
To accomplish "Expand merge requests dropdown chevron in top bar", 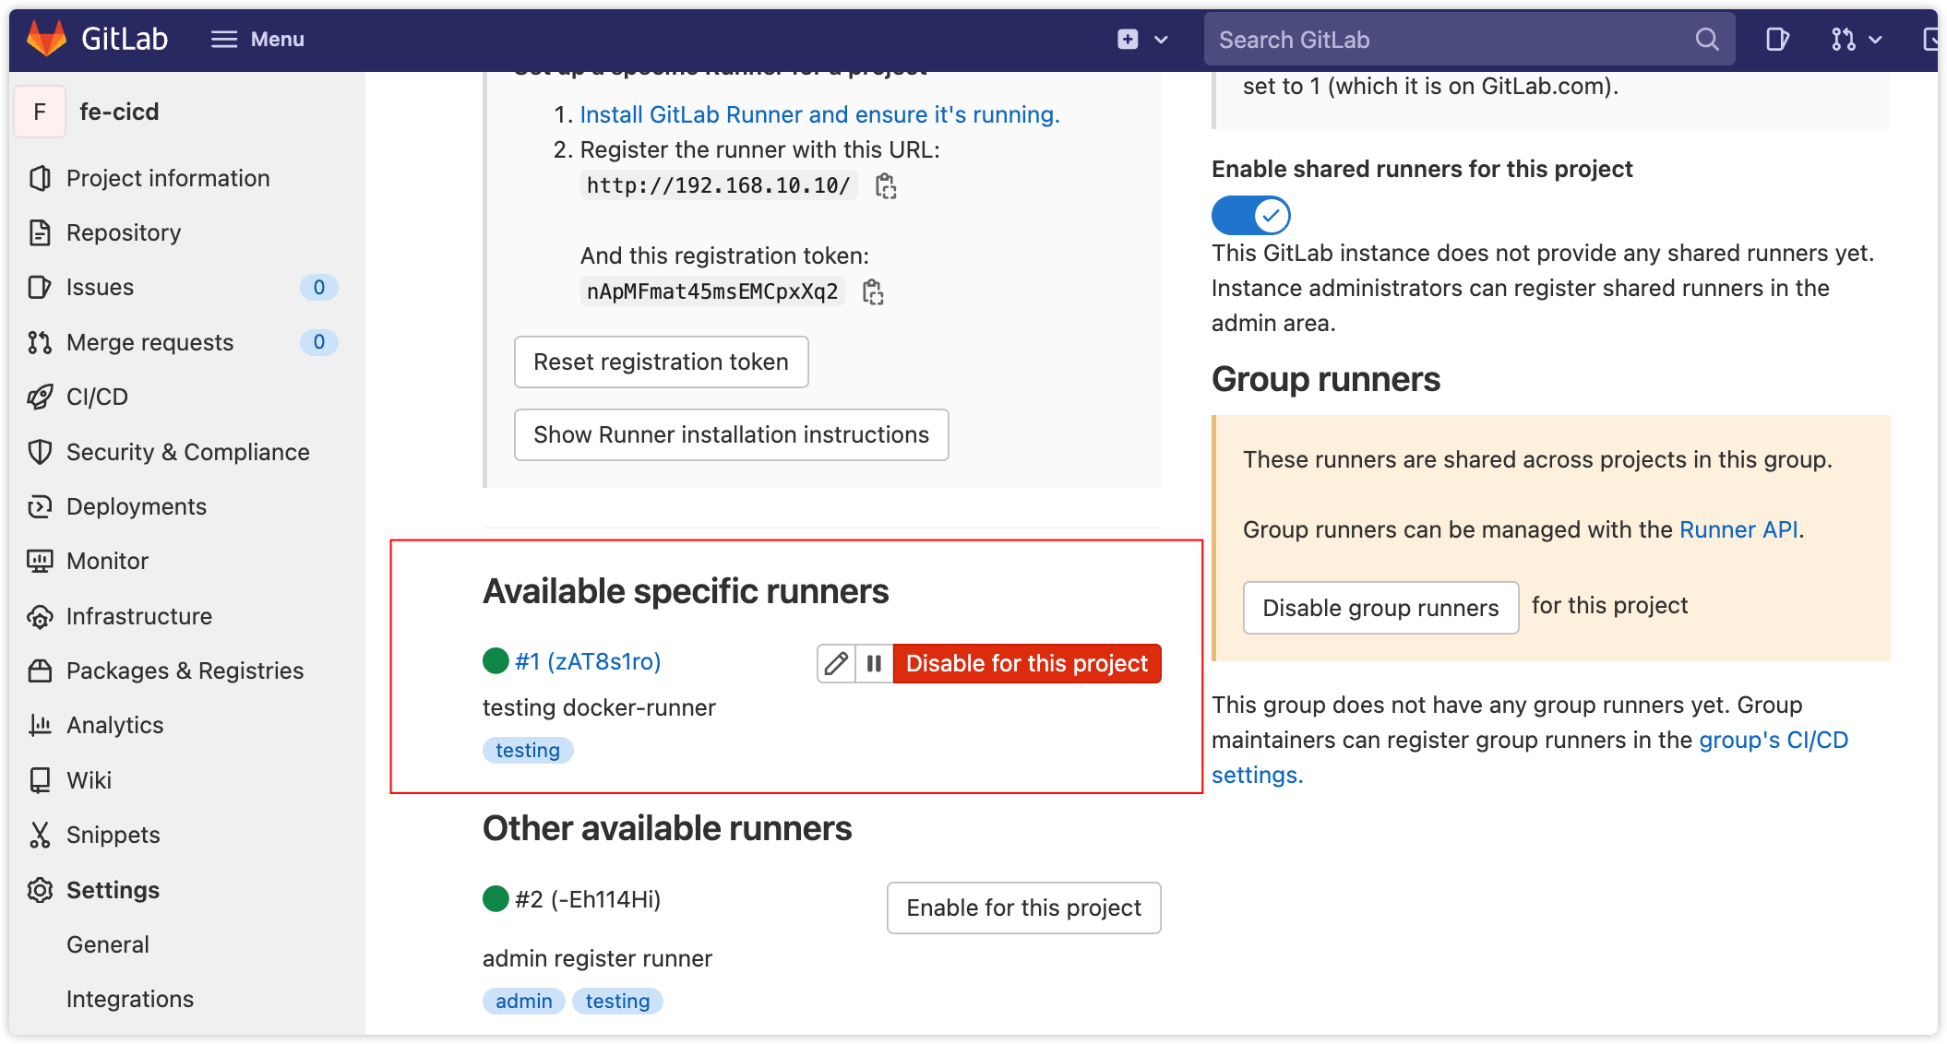I will [1875, 40].
